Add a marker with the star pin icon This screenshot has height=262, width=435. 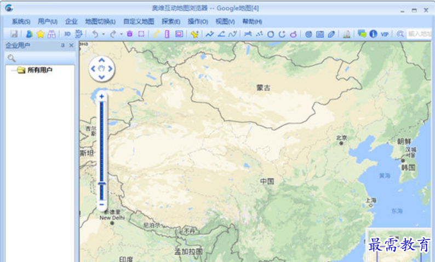[194, 34]
